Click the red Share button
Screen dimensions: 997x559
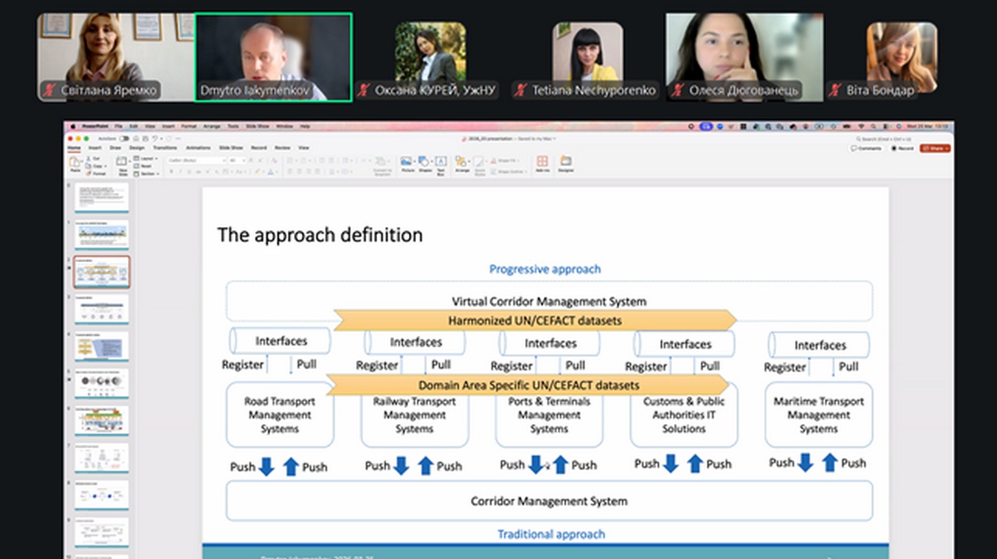[x=935, y=149]
